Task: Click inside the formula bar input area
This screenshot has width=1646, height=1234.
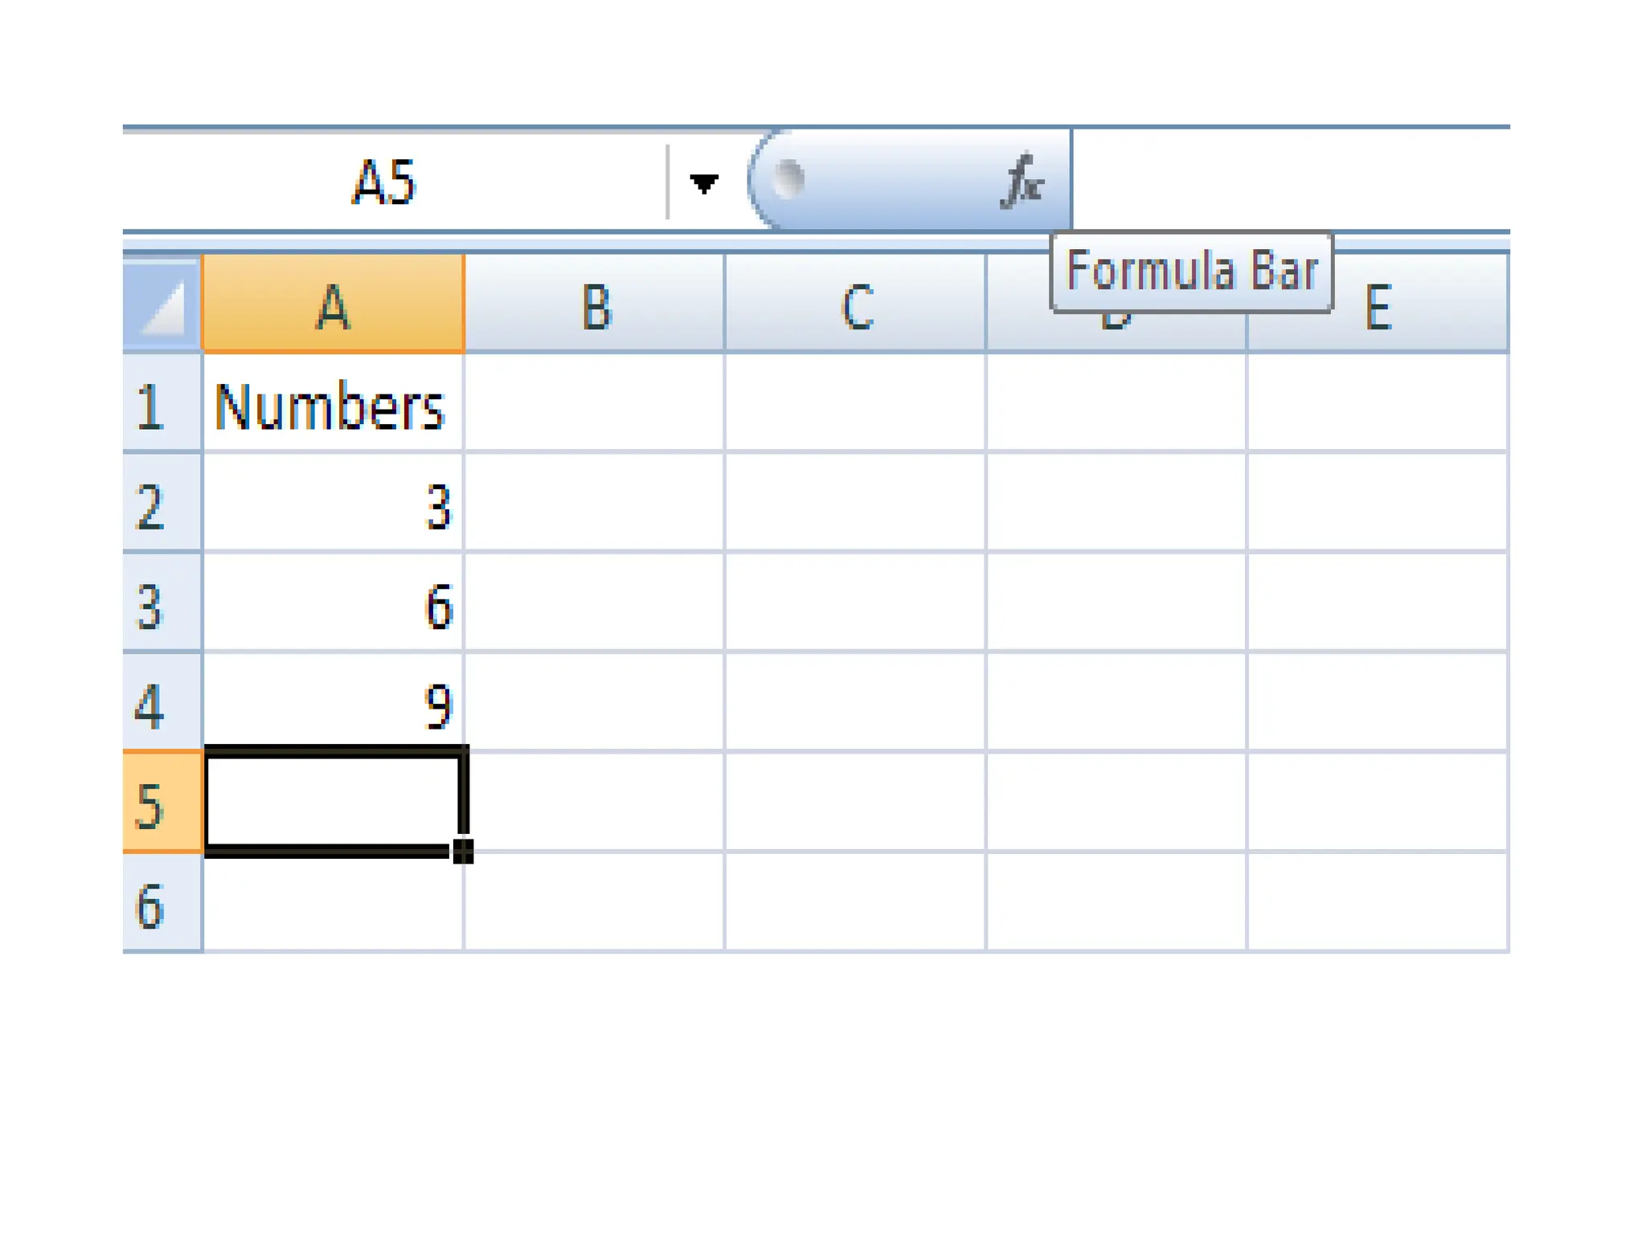Action: tap(1286, 182)
